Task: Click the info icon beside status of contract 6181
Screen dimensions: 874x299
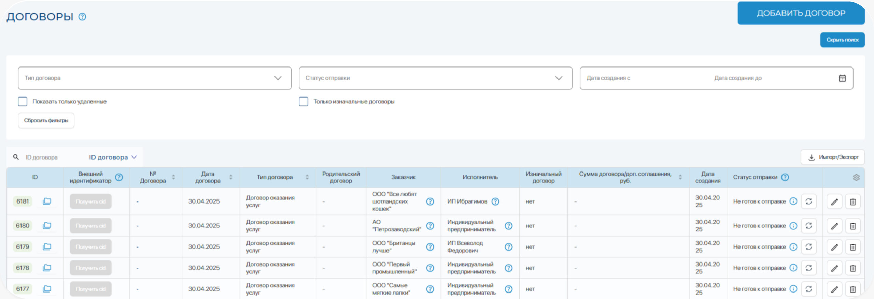Action: pos(793,201)
